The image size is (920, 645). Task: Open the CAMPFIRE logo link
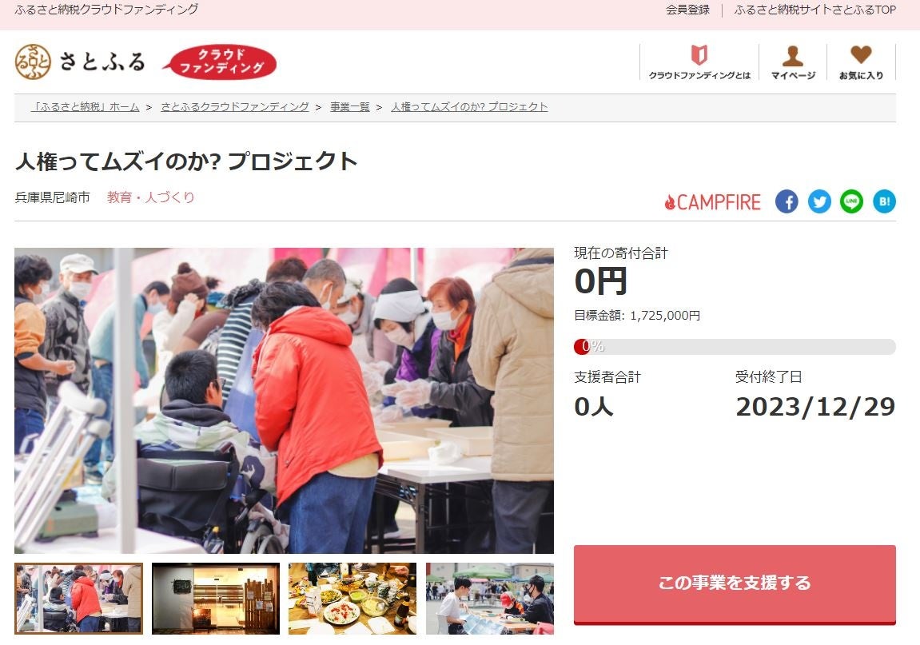(x=712, y=202)
